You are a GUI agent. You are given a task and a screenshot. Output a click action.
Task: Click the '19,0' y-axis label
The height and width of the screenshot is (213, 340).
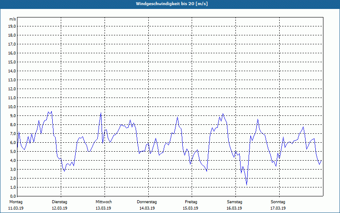pyautogui.click(x=12, y=26)
